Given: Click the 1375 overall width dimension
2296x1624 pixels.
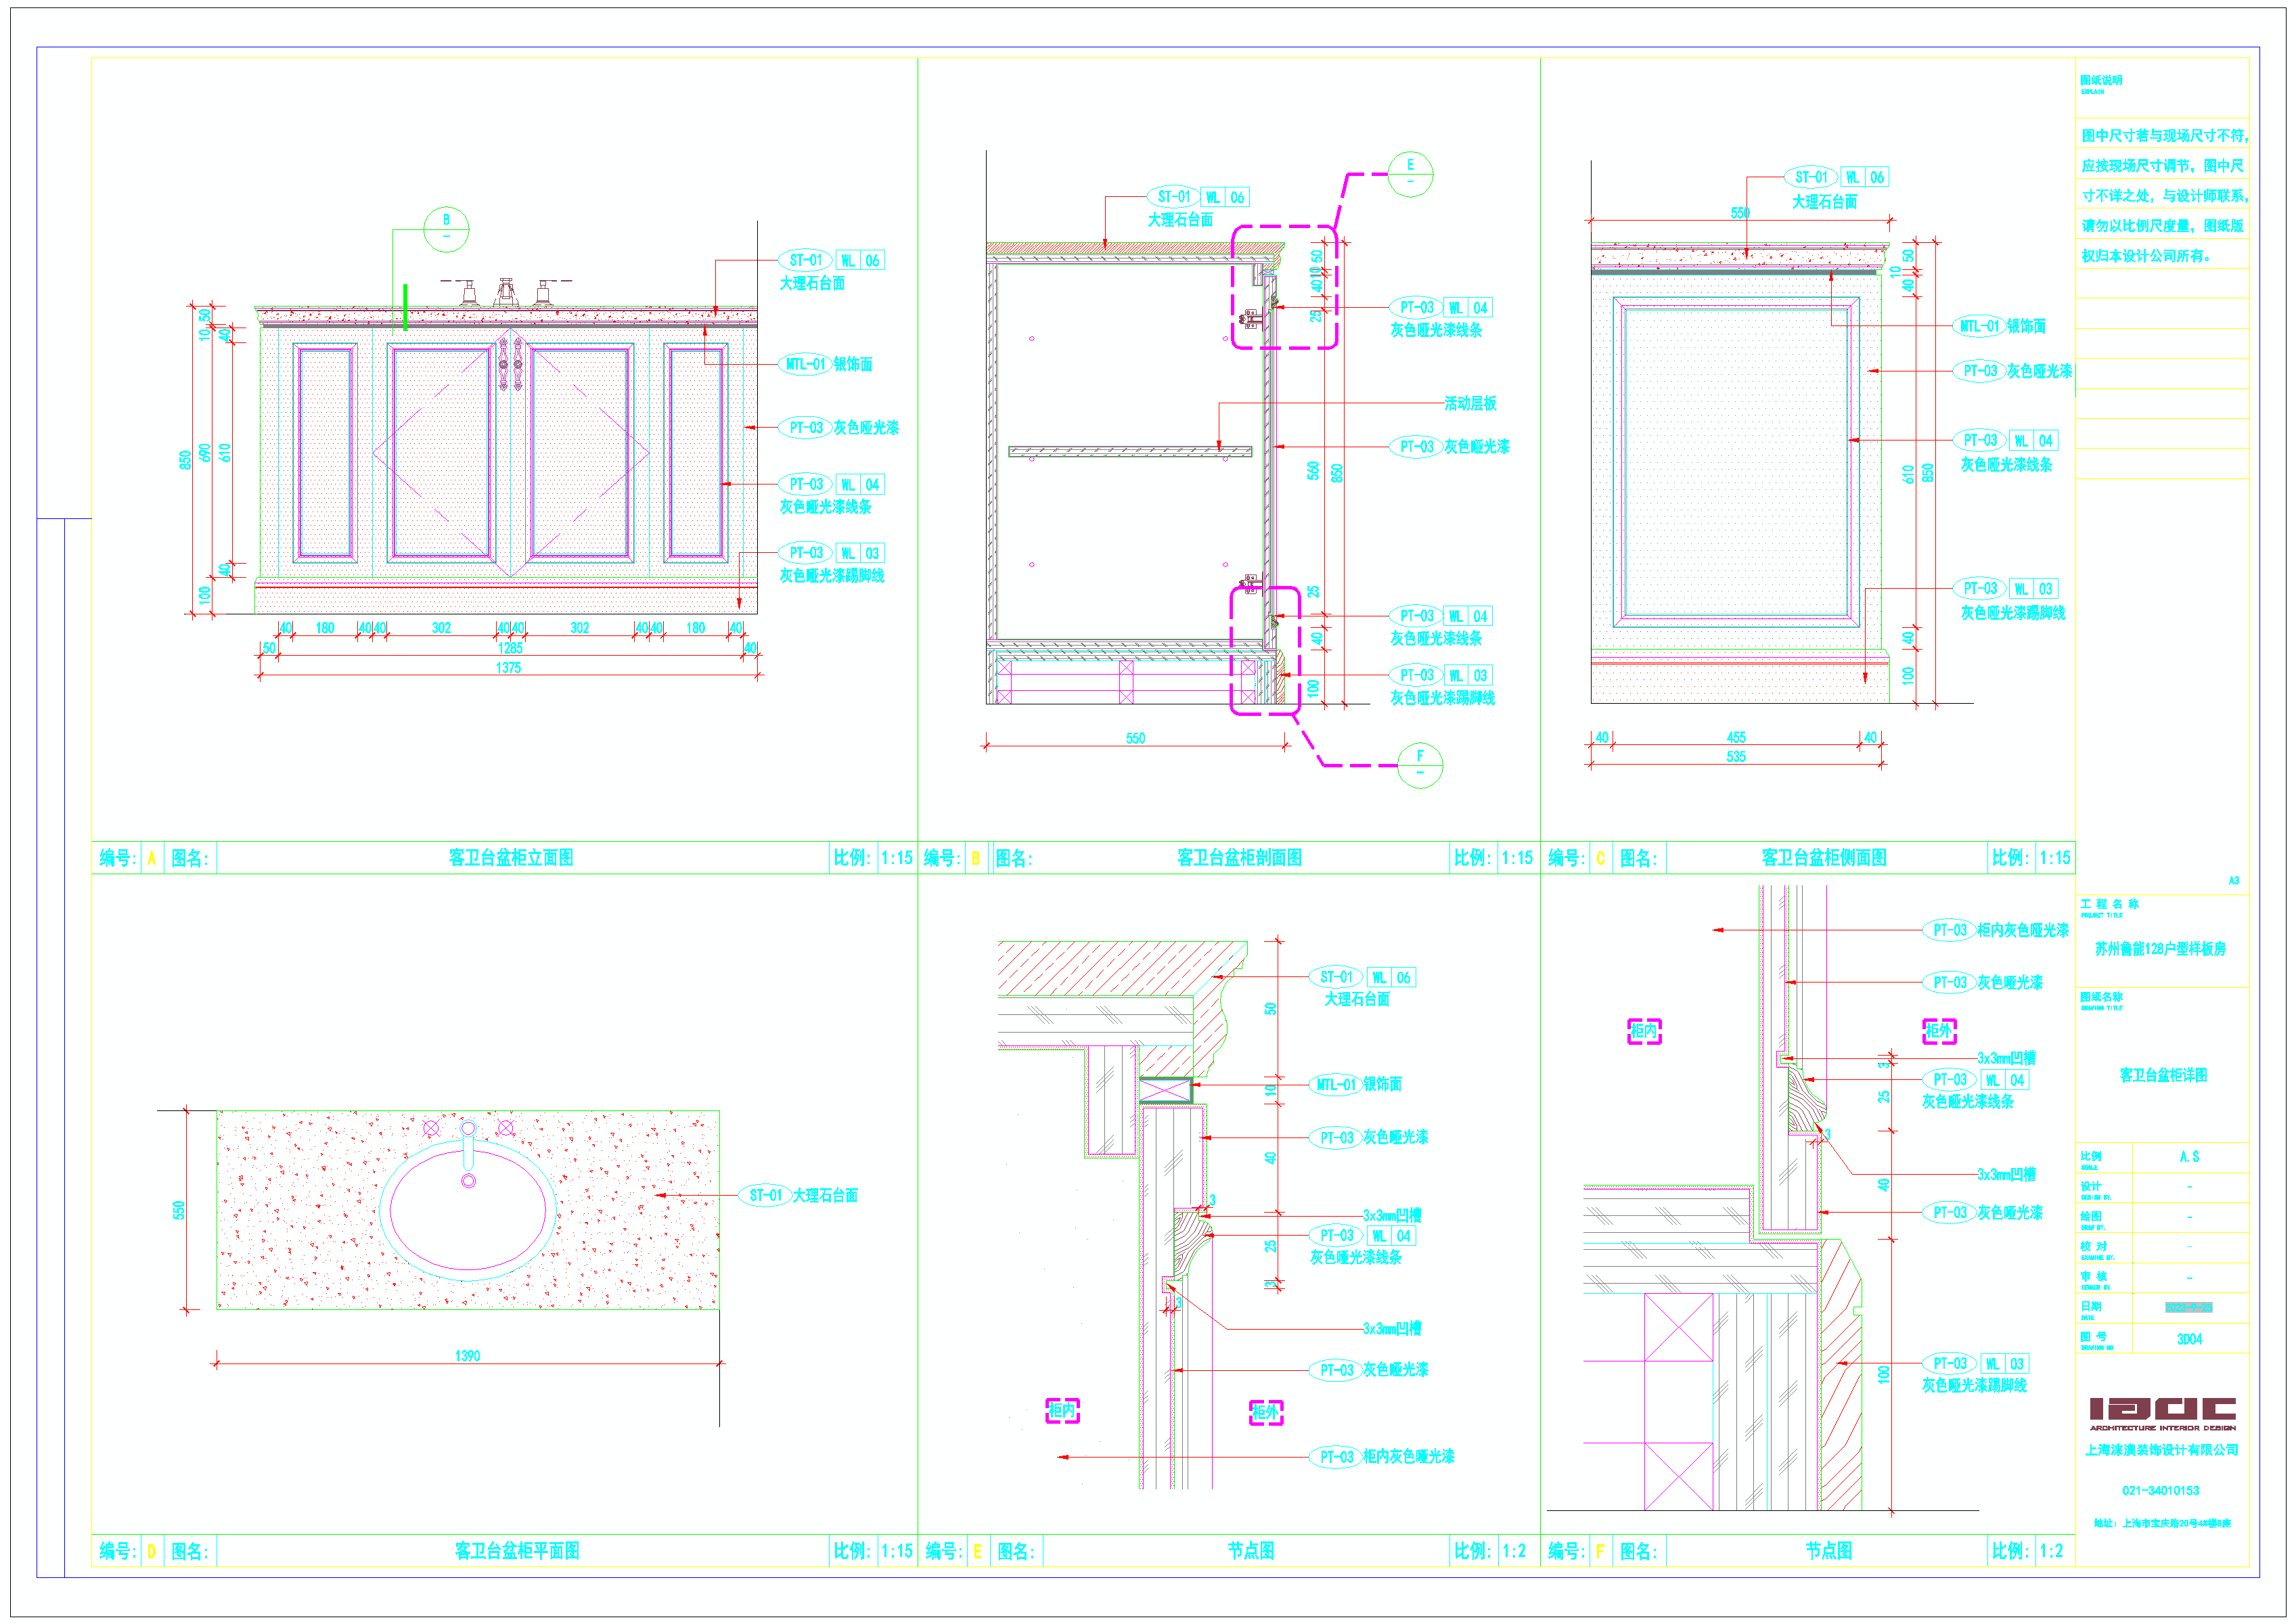Looking at the screenshot, I should tap(508, 667).
